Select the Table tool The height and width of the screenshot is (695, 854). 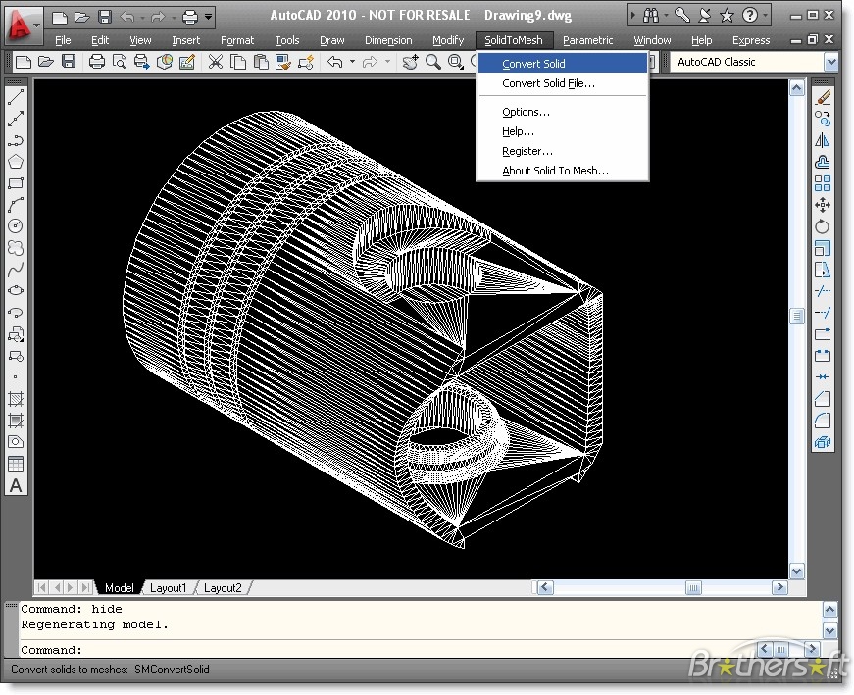coord(16,464)
